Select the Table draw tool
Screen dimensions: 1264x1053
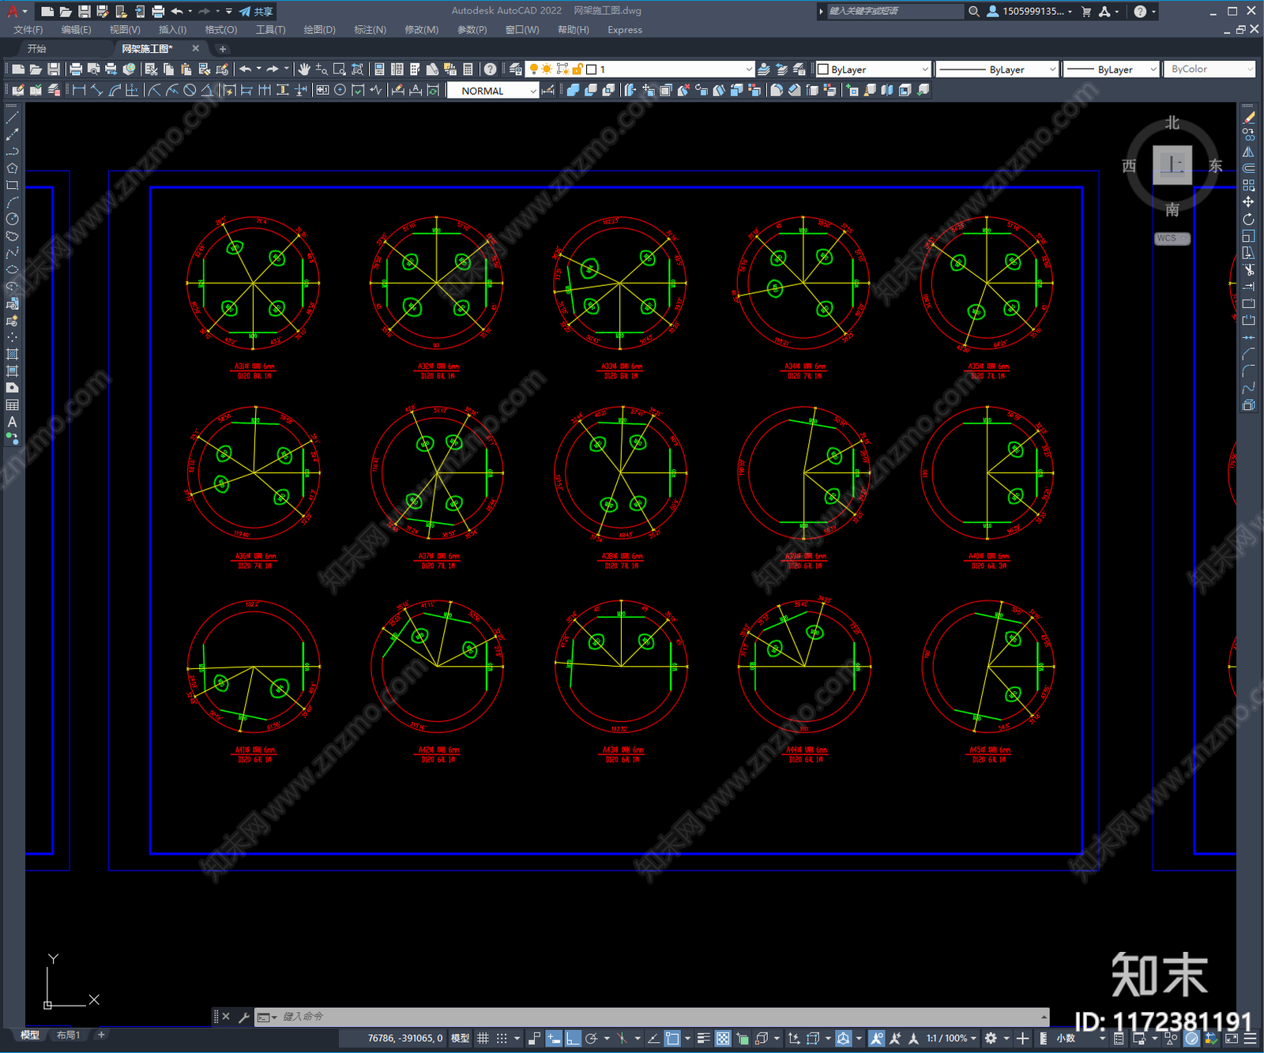point(12,404)
